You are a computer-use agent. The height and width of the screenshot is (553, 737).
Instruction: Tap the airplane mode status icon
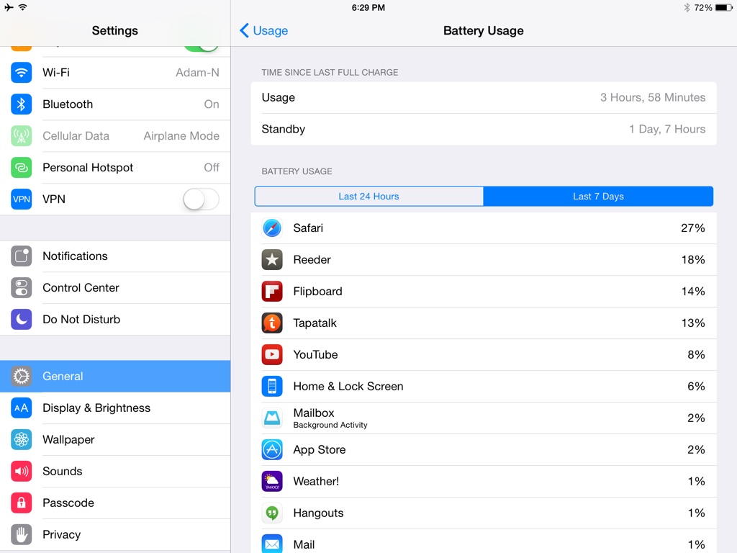pyautogui.click(x=9, y=7)
